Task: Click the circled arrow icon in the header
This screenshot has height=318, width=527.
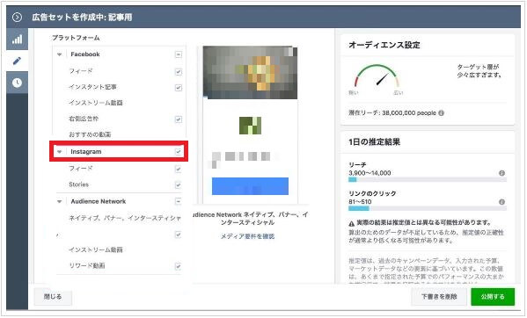Action: [x=17, y=17]
